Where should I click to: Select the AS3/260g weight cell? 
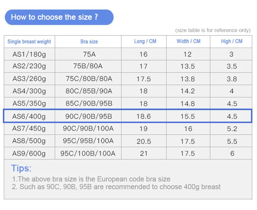click(29, 79)
